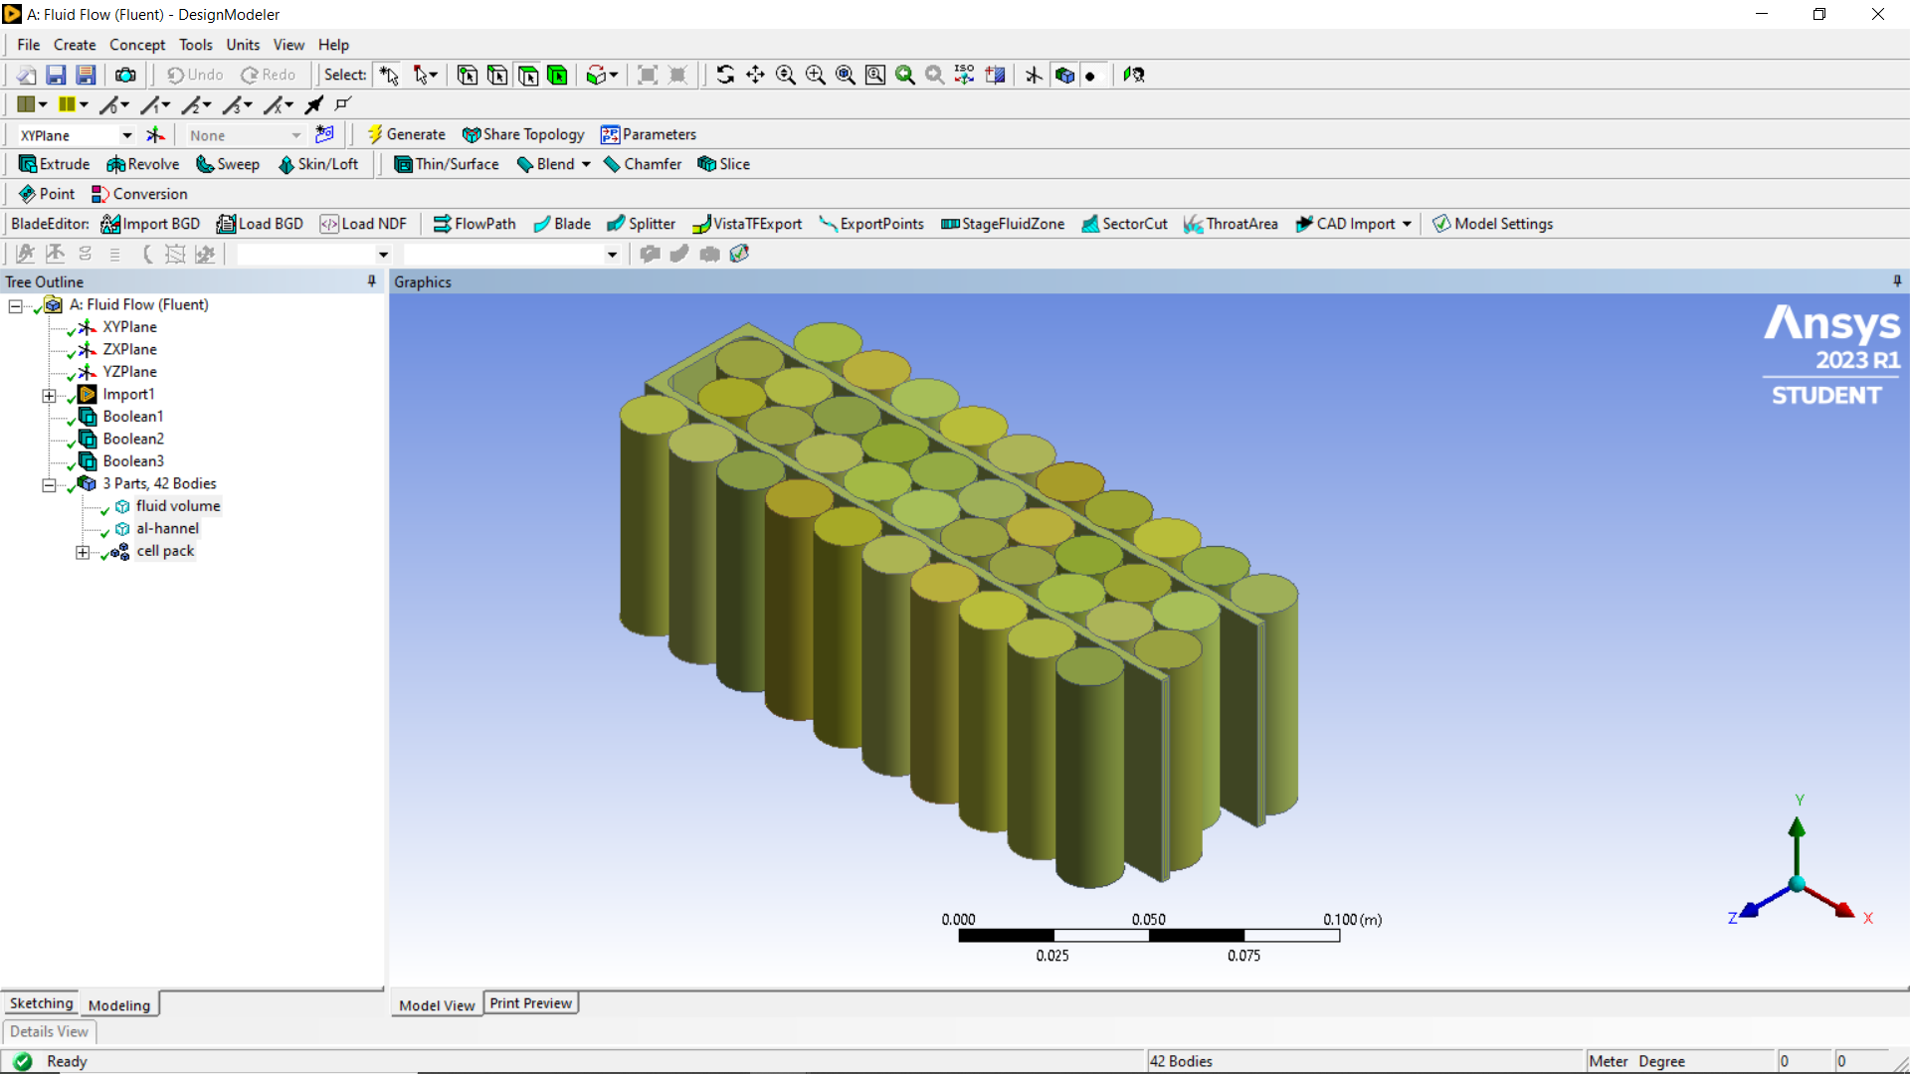Switch to the Sketching tab
The height and width of the screenshot is (1074, 1910).
point(41,1003)
